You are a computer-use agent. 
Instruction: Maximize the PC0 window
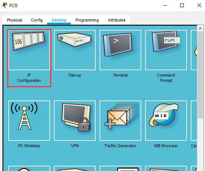coord(182,5)
